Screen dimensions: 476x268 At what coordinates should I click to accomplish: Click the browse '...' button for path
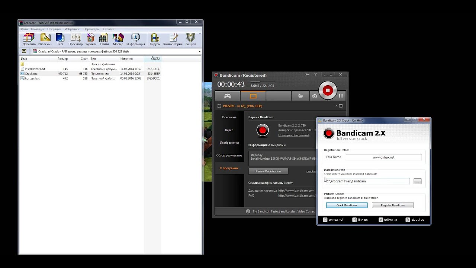point(418,181)
